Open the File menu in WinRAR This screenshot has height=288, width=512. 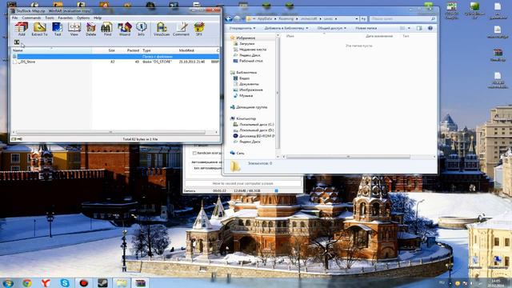point(15,18)
